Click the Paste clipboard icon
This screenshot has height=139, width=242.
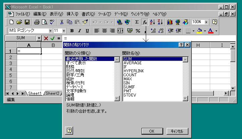[77, 22]
